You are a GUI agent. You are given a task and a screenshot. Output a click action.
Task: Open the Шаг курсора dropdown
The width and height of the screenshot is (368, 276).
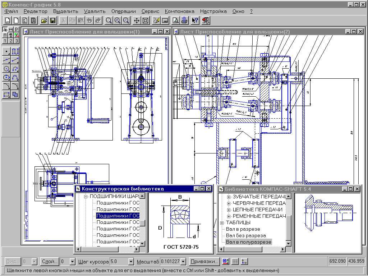(131, 261)
